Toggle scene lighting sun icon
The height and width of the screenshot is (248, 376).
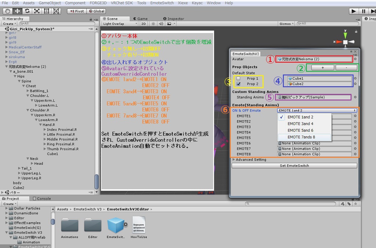[153, 24]
